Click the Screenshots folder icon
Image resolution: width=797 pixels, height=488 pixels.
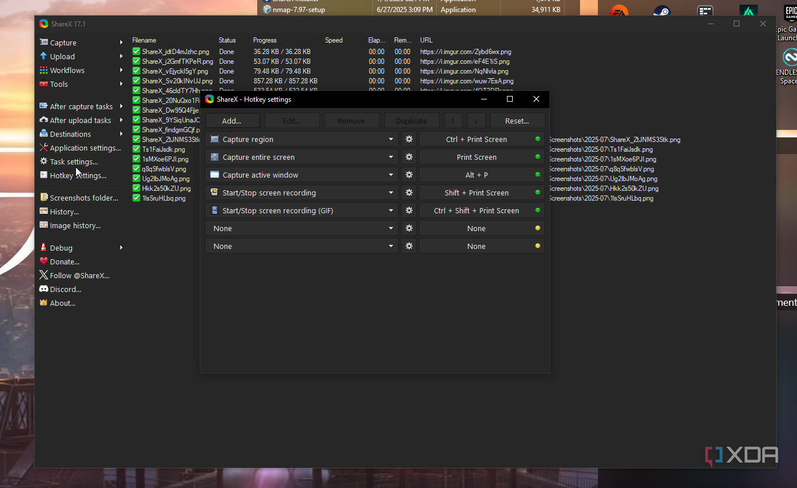[44, 198]
